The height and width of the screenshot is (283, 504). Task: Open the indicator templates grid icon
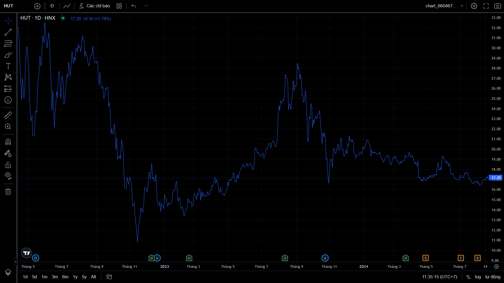119,6
